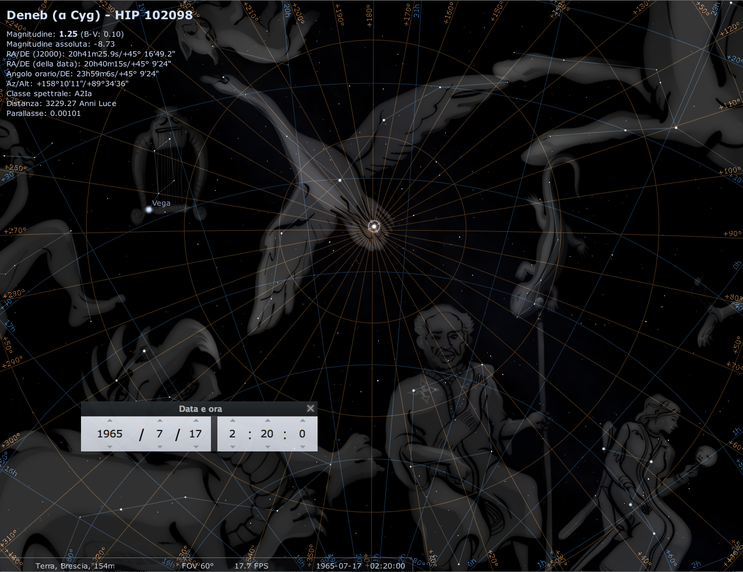The image size is (743, 572).
Task: Decrease the year with the down arrow
Action: [110, 447]
